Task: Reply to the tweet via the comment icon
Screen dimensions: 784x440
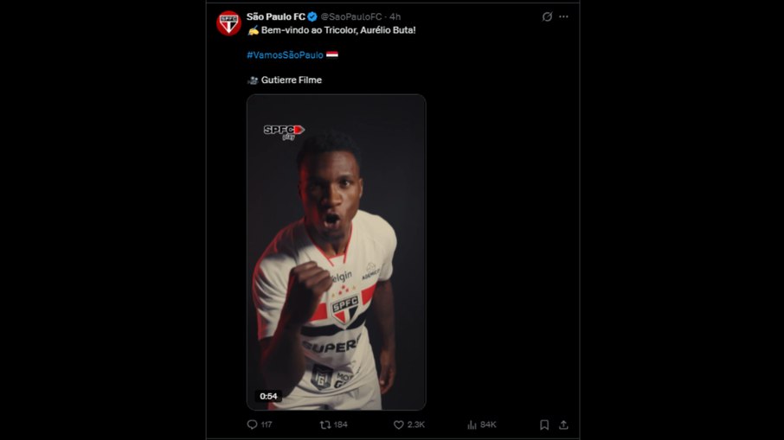Action: [252, 424]
